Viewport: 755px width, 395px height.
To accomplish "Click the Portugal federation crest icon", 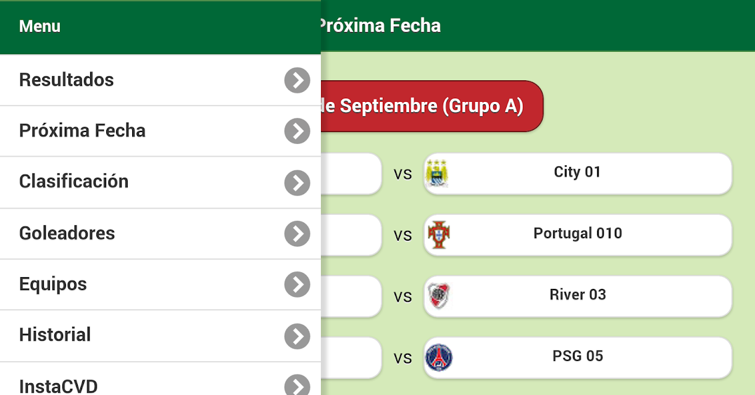I will (439, 235).
